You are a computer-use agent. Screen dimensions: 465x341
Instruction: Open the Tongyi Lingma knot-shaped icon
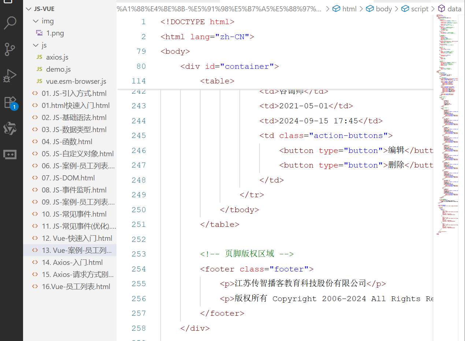click(10, 128)
